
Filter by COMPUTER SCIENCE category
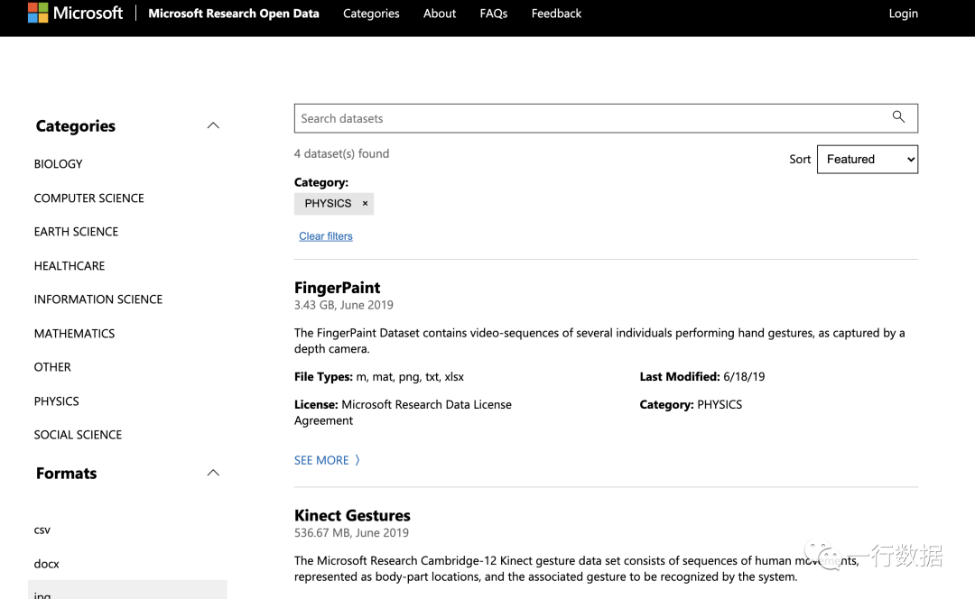click(x=88, y=198)
